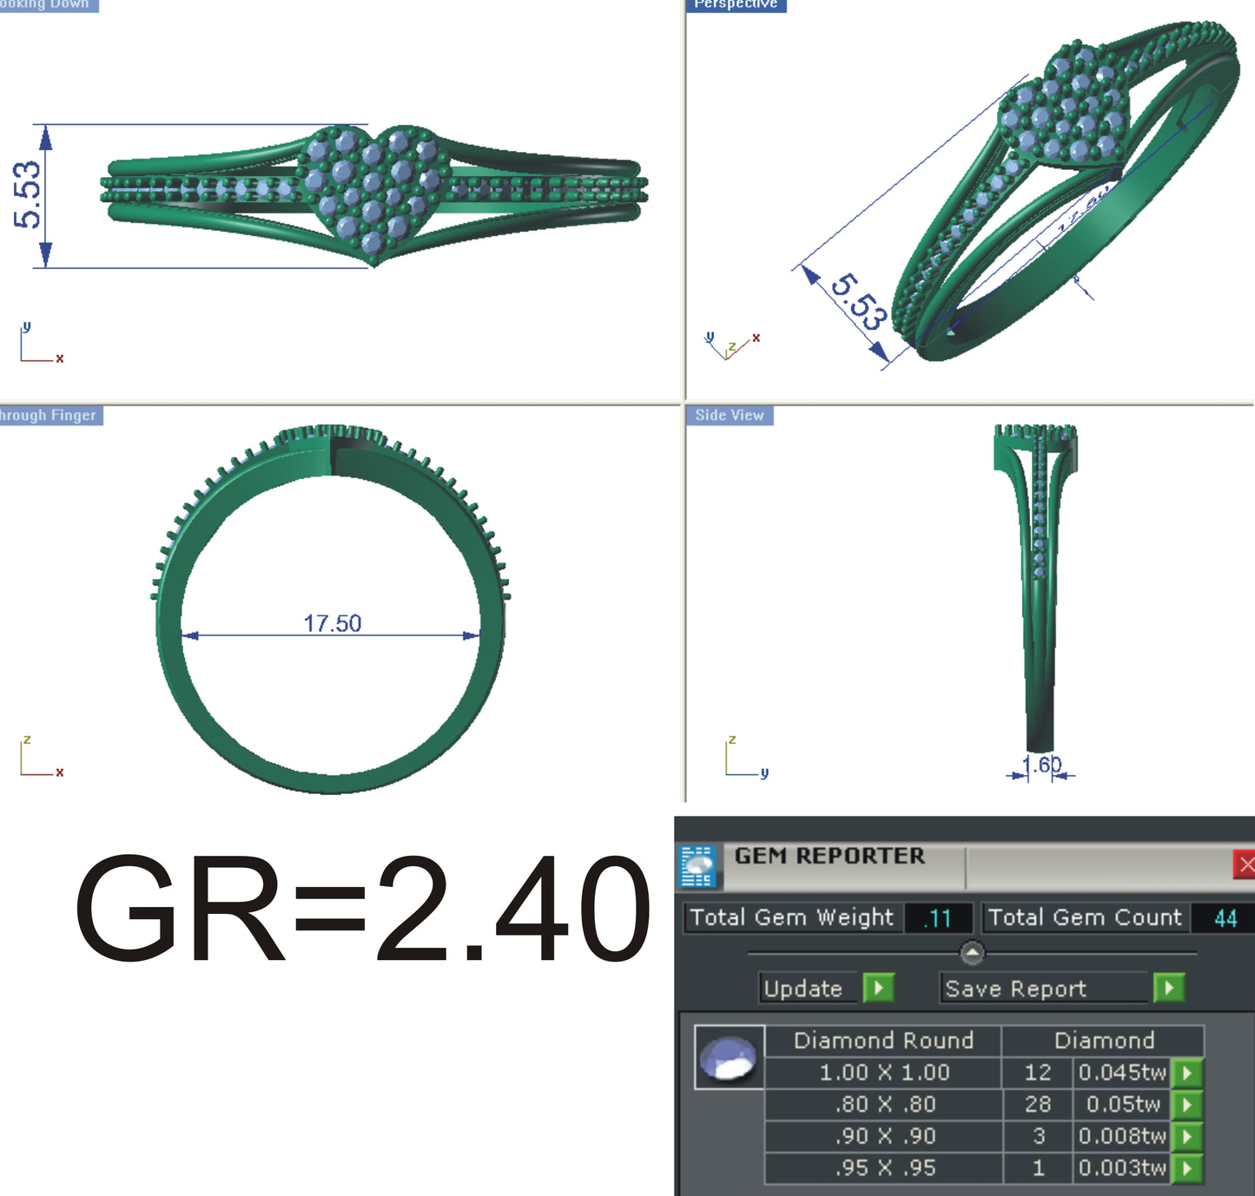This screenshot has width=1255, height=1196.
Task: Click the Diamond Round column header
Action: coord(883,1040)
